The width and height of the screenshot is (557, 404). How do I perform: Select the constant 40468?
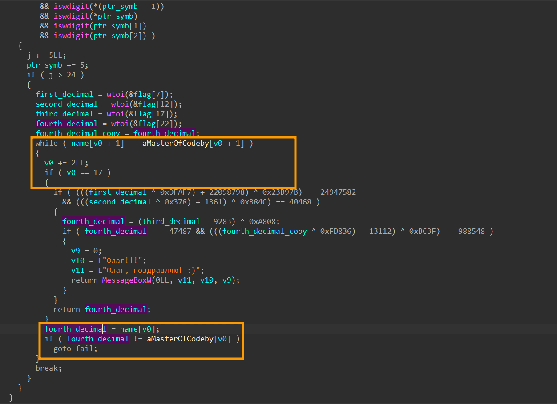coord(300,202)
